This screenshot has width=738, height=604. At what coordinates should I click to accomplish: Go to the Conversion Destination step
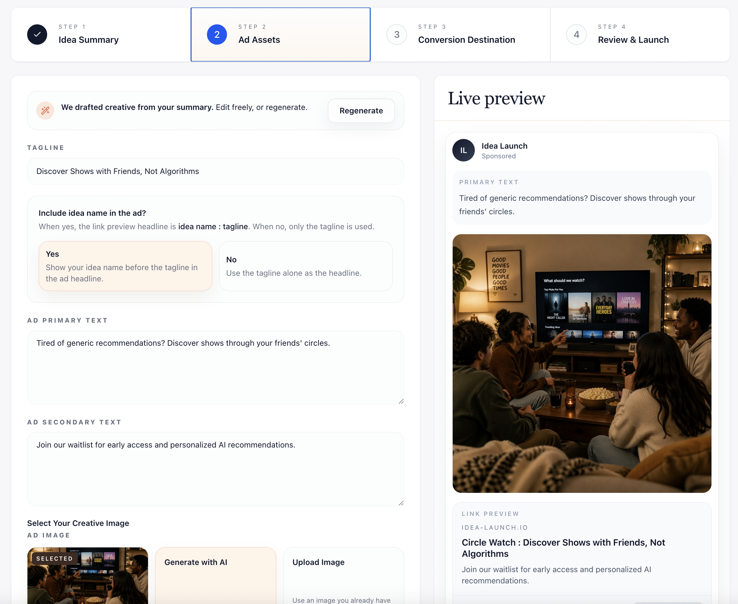point(460,34)
